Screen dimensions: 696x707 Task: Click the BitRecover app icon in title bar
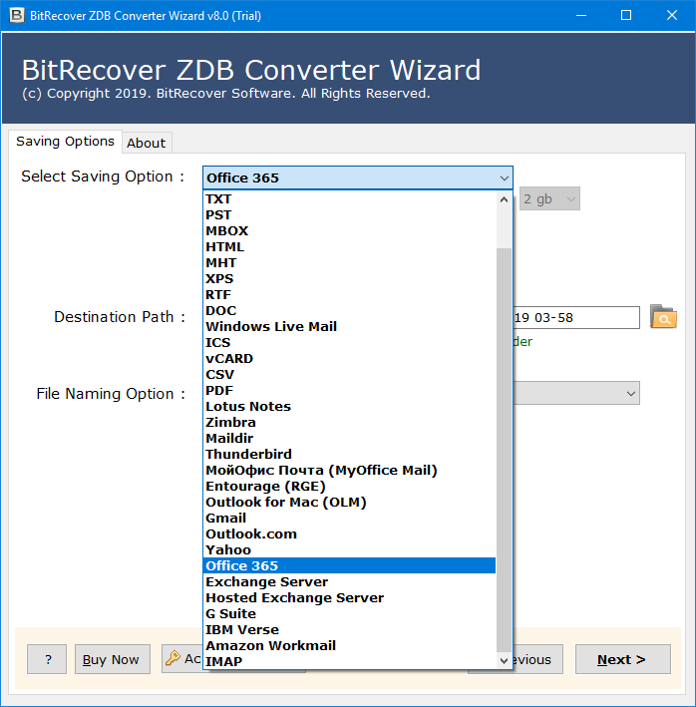(x=16, y=15)
